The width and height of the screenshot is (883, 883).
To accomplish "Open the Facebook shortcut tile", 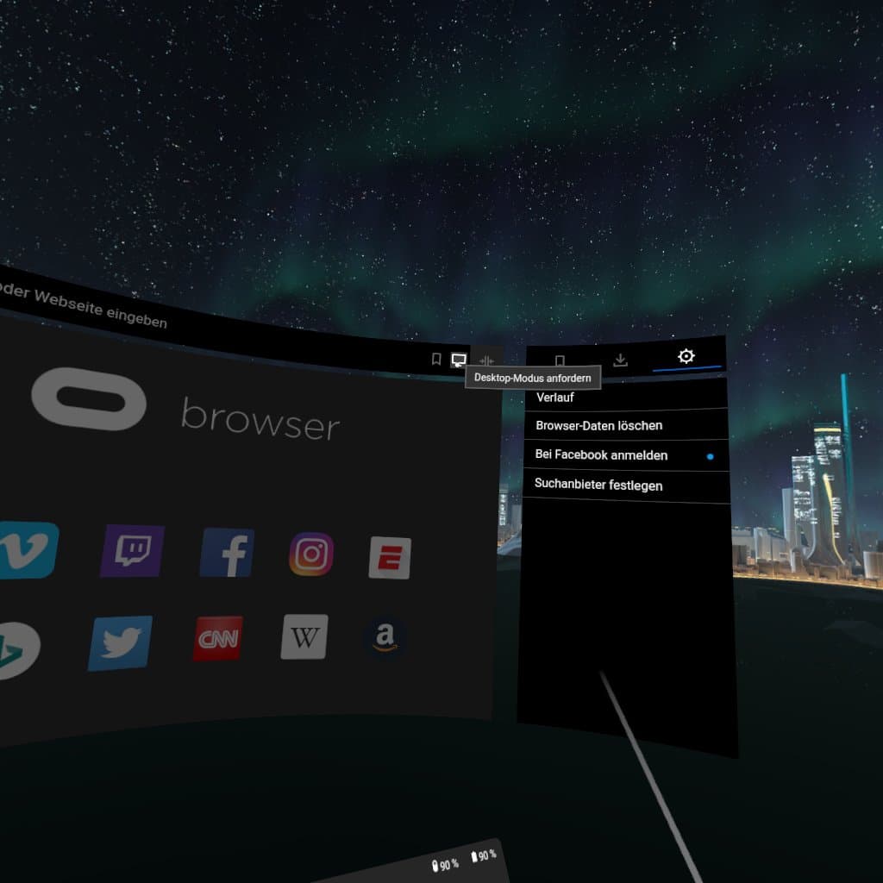I will 227,553.
